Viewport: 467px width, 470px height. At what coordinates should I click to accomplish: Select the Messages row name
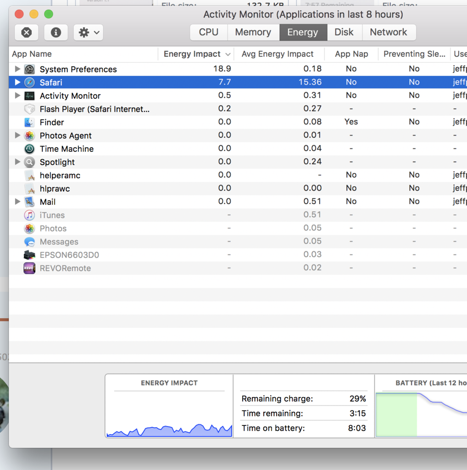pos(59,241)
